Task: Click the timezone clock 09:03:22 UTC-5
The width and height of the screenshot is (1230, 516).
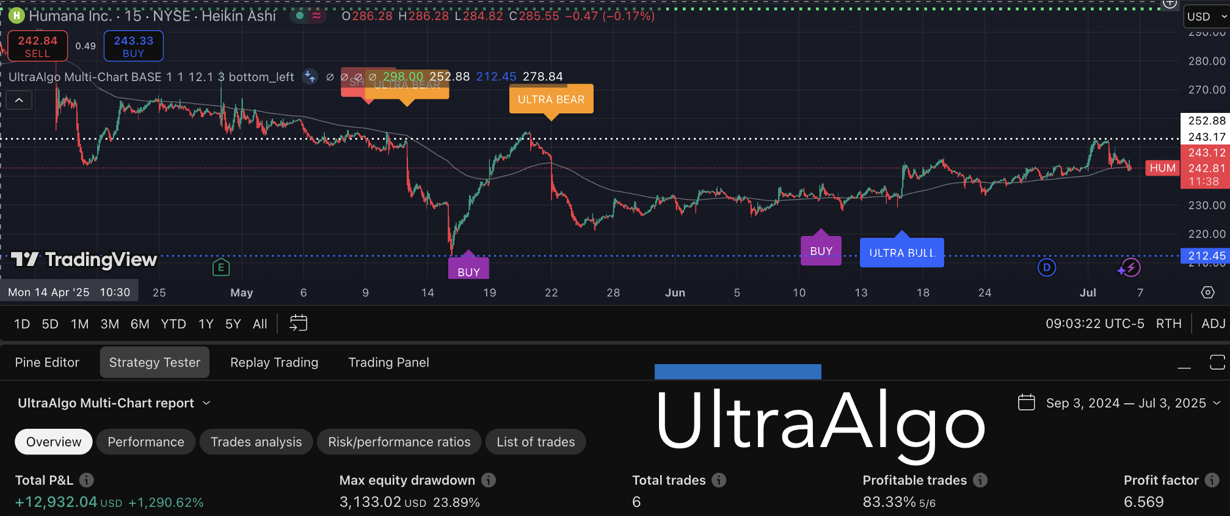Action: (1094, 324)
